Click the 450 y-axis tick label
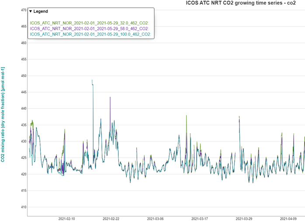The height and width of the screenshot is (222, 305). (x=24, y=76)
